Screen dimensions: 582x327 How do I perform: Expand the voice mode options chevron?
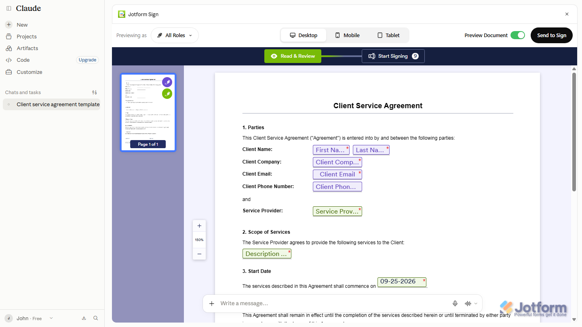[476, 304]
